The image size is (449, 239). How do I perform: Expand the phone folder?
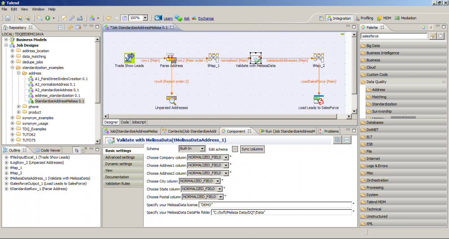[18, 106]
